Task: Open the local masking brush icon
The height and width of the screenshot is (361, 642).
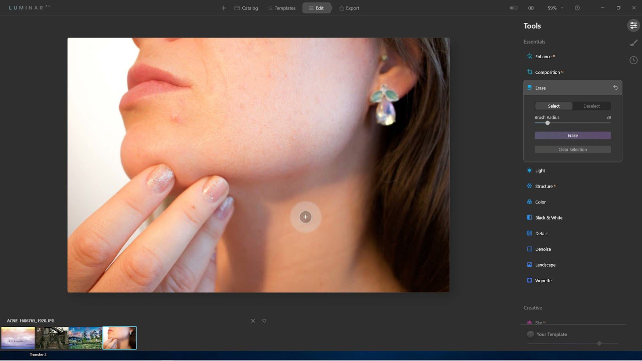Action: coord(633,43)
